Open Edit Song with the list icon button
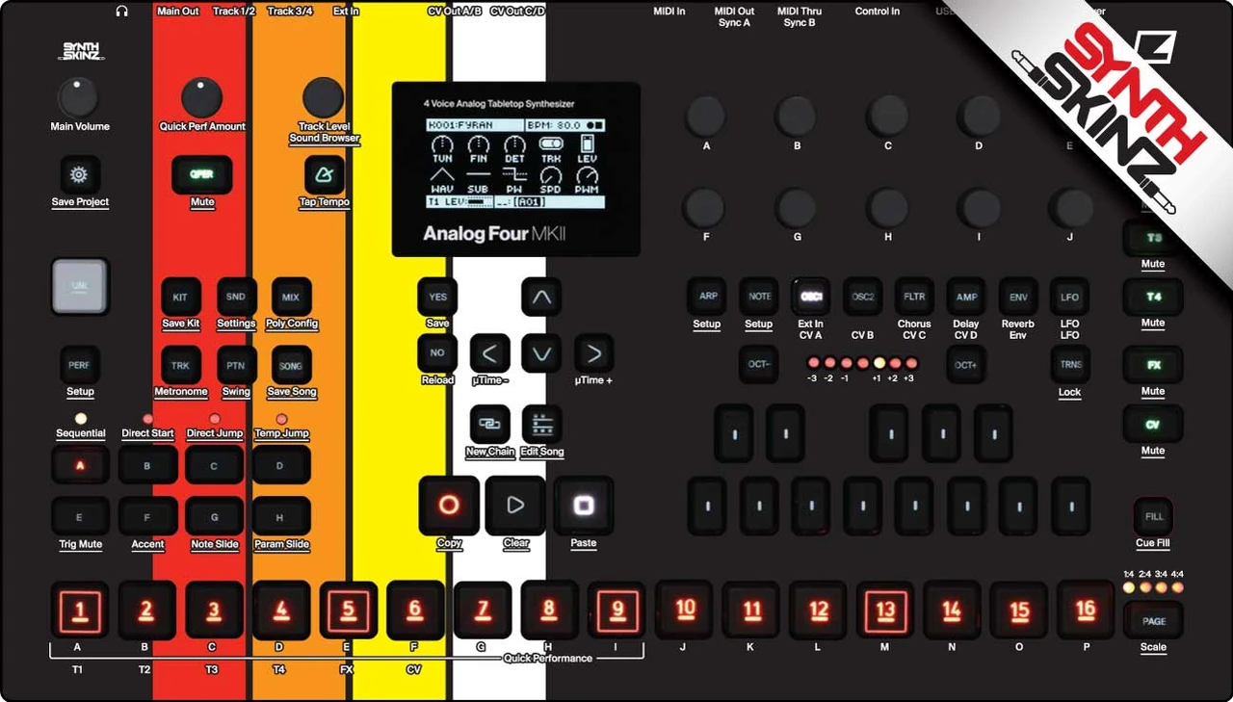 coord(541,424)
